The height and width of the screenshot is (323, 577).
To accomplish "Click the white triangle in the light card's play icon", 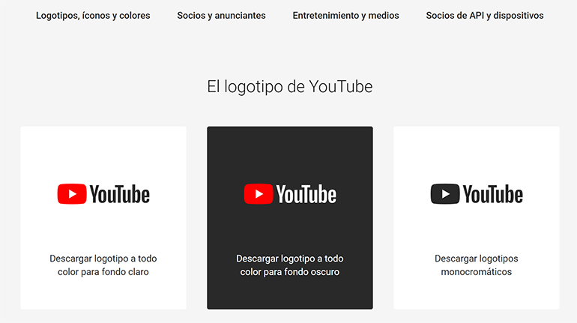I will click(73, 195).
